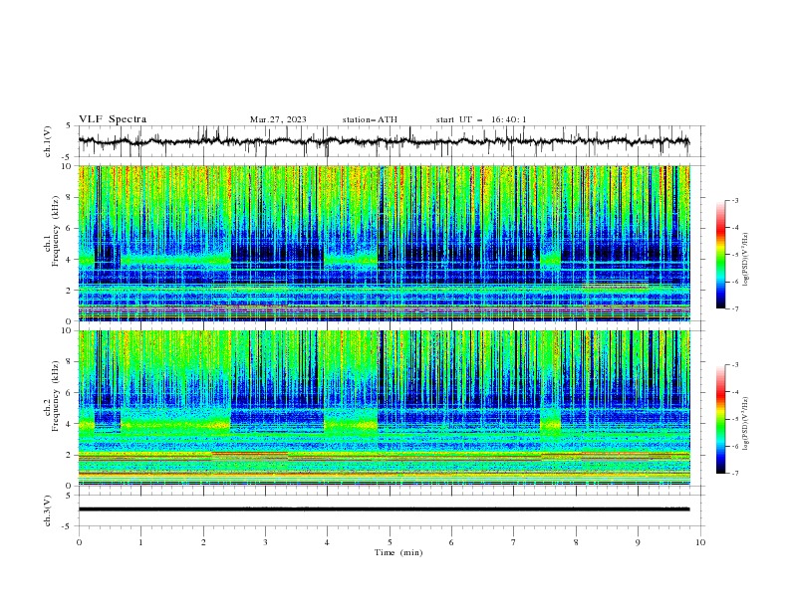This screenshot has height=609, width=789.
Task: Click the date 'Mar.27, 2023'
Action: pyautogui.click(x=278, y=119)
